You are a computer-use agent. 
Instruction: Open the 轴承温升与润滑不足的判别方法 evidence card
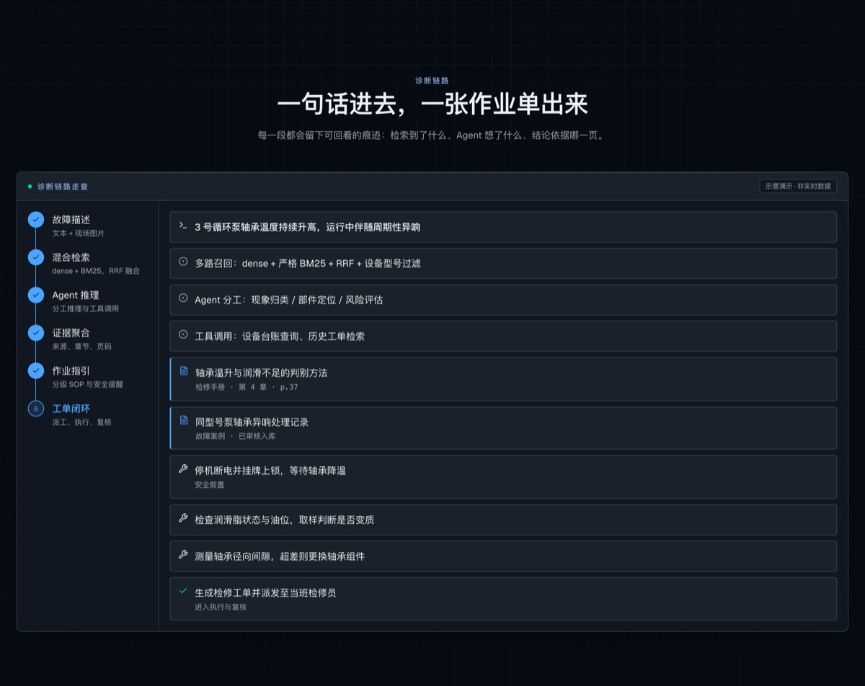coord(503,379)
